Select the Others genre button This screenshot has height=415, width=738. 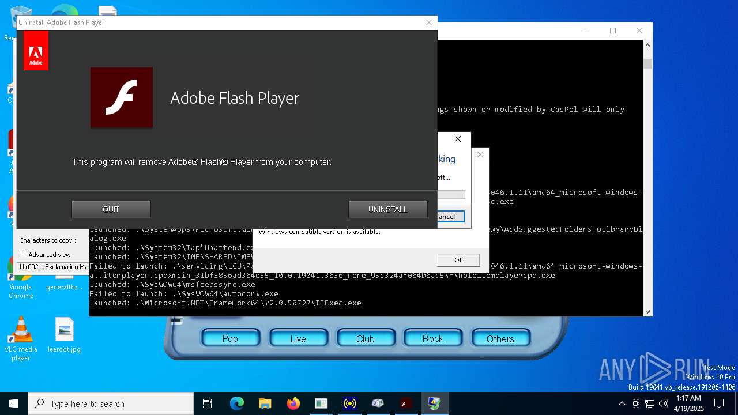pos(500,338)
